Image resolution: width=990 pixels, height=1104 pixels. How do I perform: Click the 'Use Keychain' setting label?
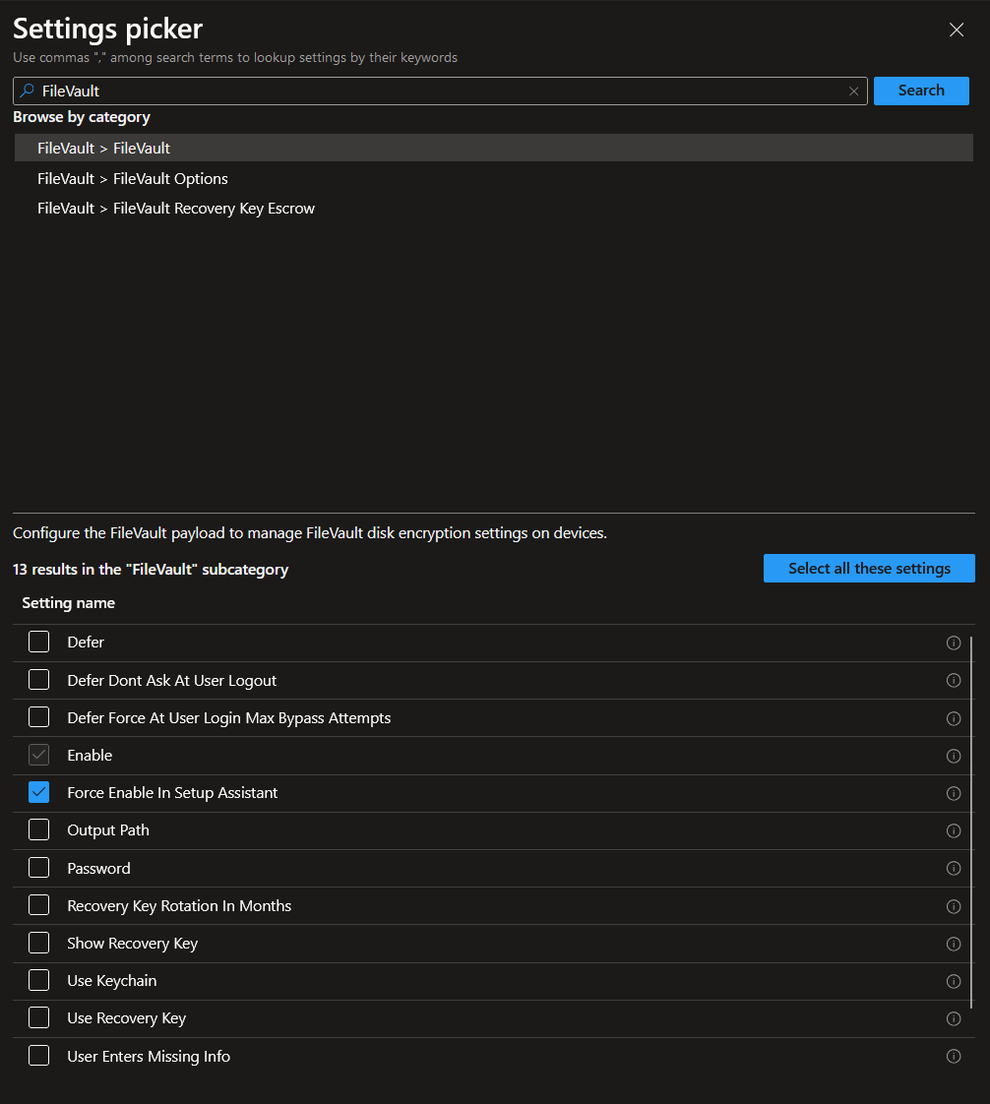click(x=112, y=981)
